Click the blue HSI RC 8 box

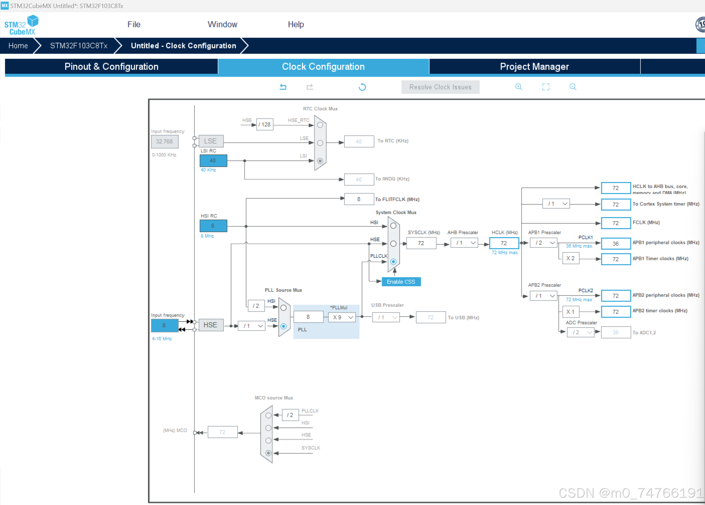click(213, 226)
